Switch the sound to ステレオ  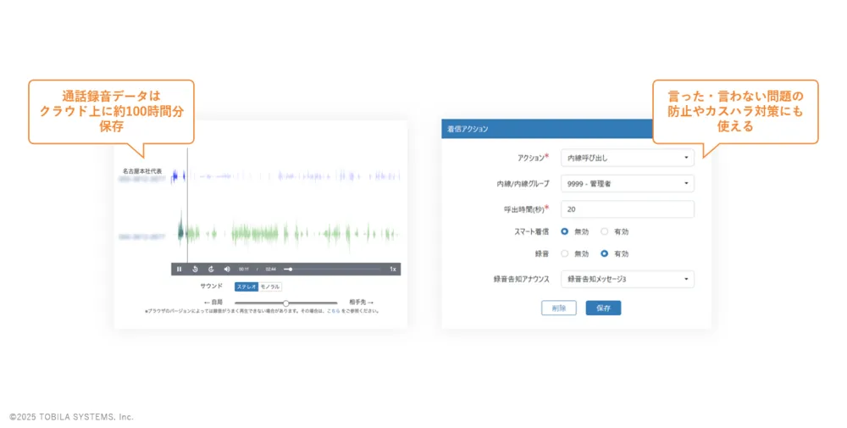point(246,287)
